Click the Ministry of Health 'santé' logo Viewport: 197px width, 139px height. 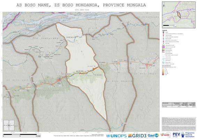(x=166, y=135)
